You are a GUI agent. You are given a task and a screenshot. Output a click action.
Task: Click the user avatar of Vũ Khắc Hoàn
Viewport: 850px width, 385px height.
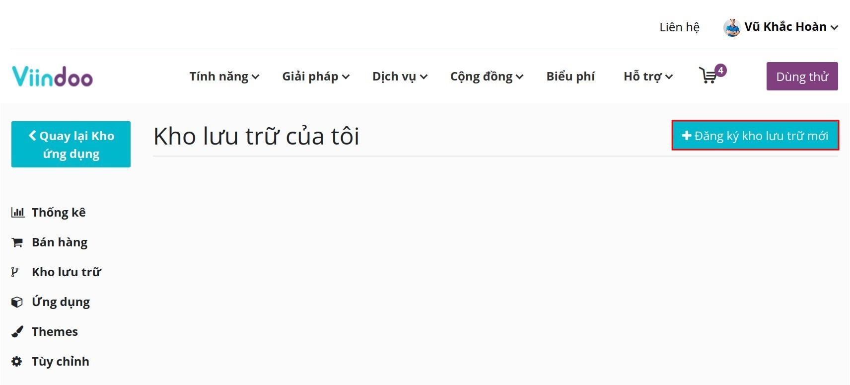[732, 27]
